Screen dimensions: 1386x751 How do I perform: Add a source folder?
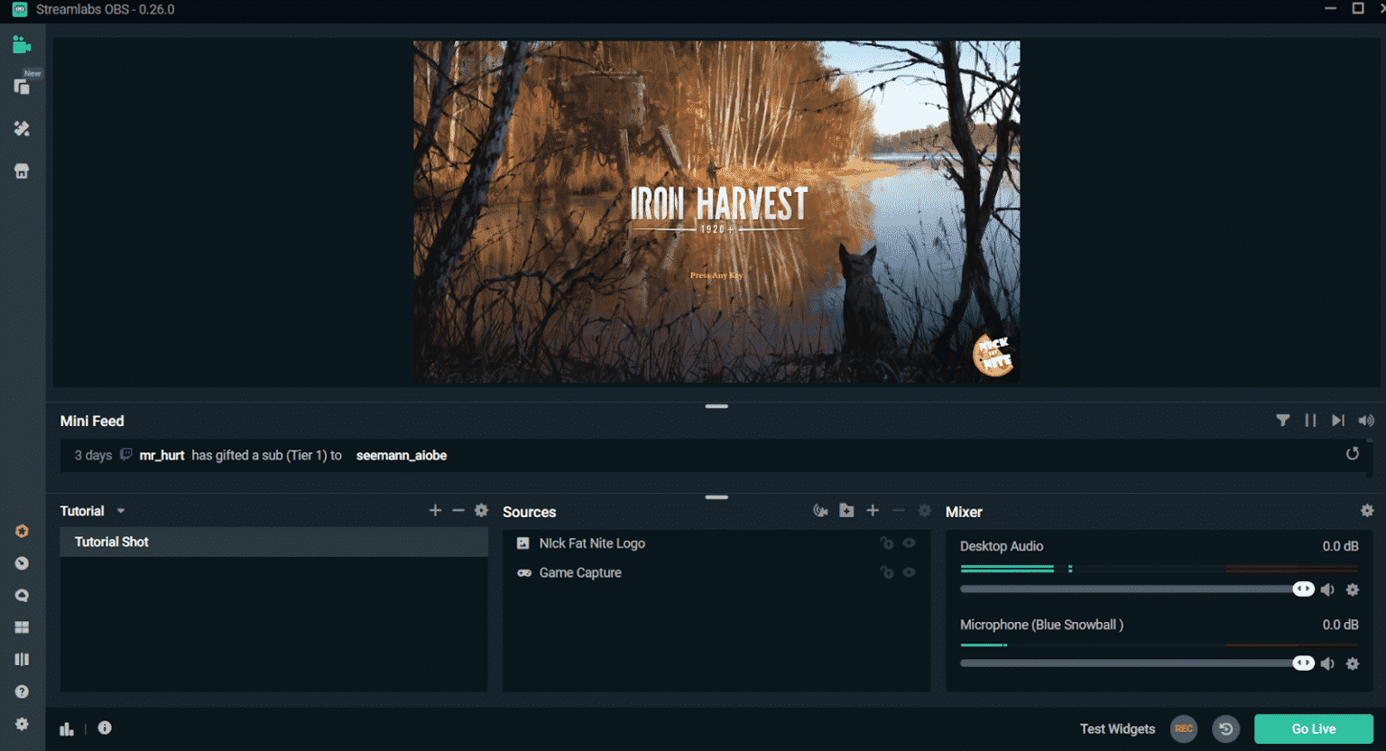846,511
